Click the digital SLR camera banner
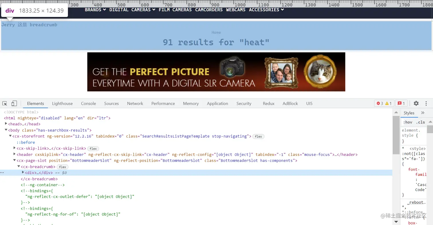Viewport: 433px width, 225px height. pos(216,72)
